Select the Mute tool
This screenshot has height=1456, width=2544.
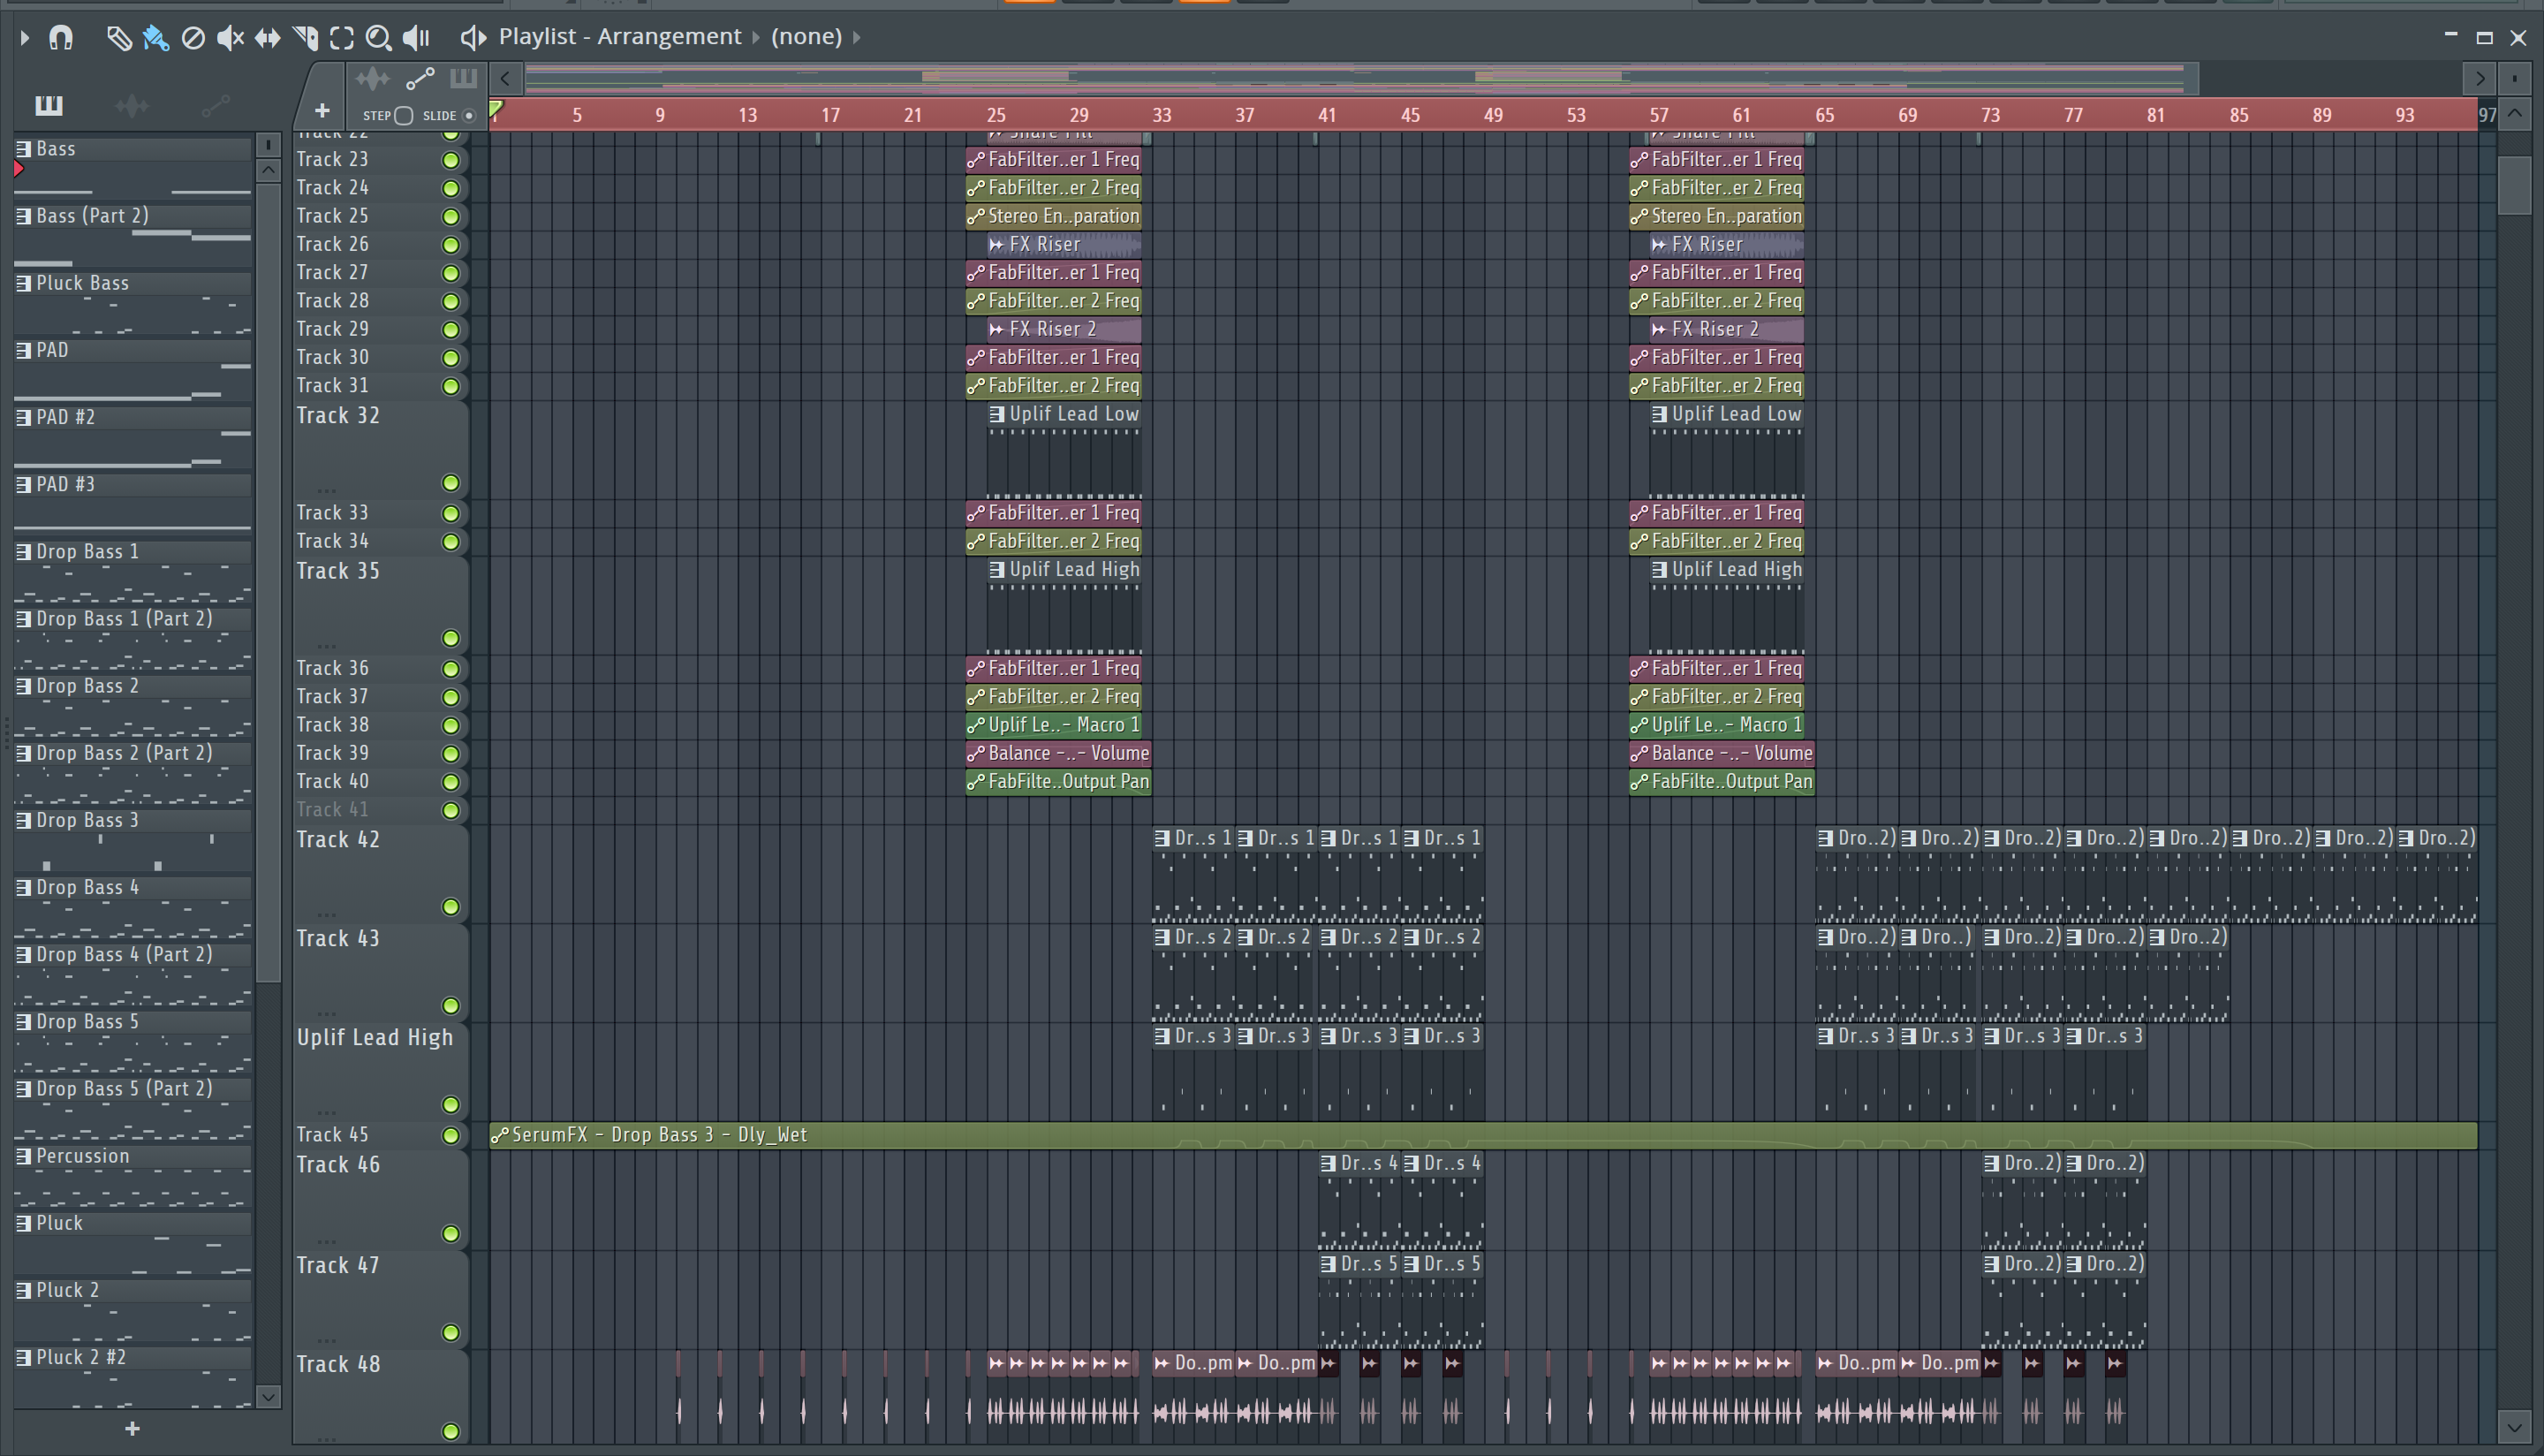click(x=230, y=37)
